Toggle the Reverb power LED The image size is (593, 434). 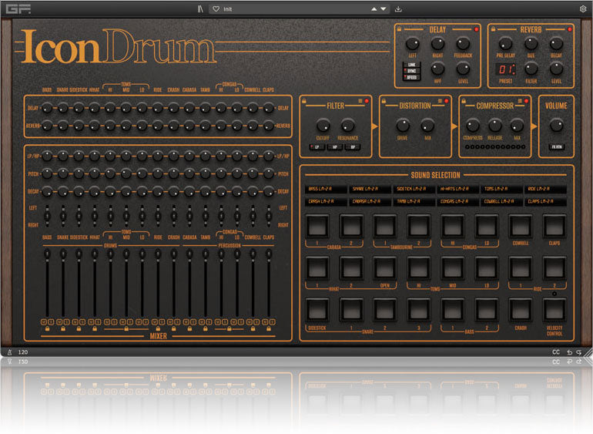pos(570,29)
